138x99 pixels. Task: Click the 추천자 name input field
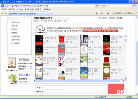(x=55, y=88)
